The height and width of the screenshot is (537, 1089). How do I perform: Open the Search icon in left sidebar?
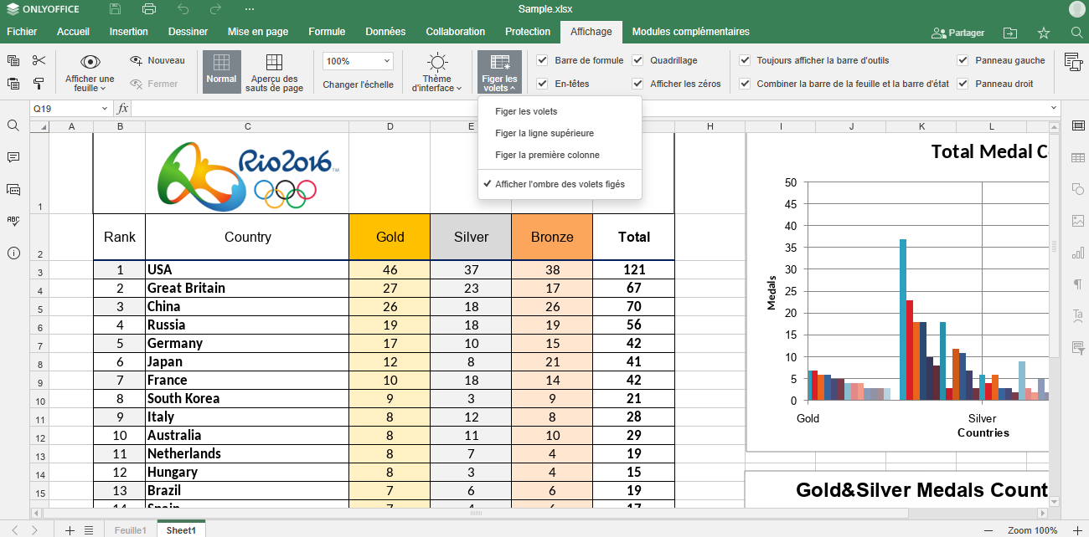tap(13, 125)
